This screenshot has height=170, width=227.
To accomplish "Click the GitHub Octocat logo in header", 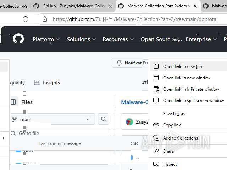I will point(18,39).
